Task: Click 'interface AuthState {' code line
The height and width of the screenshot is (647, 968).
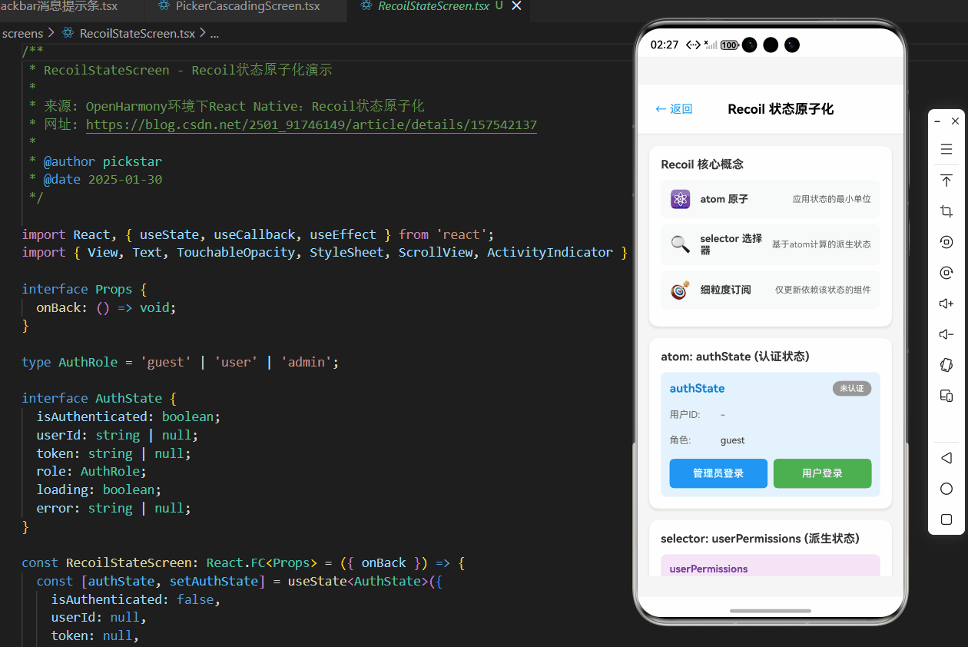Action: point(99,398)
